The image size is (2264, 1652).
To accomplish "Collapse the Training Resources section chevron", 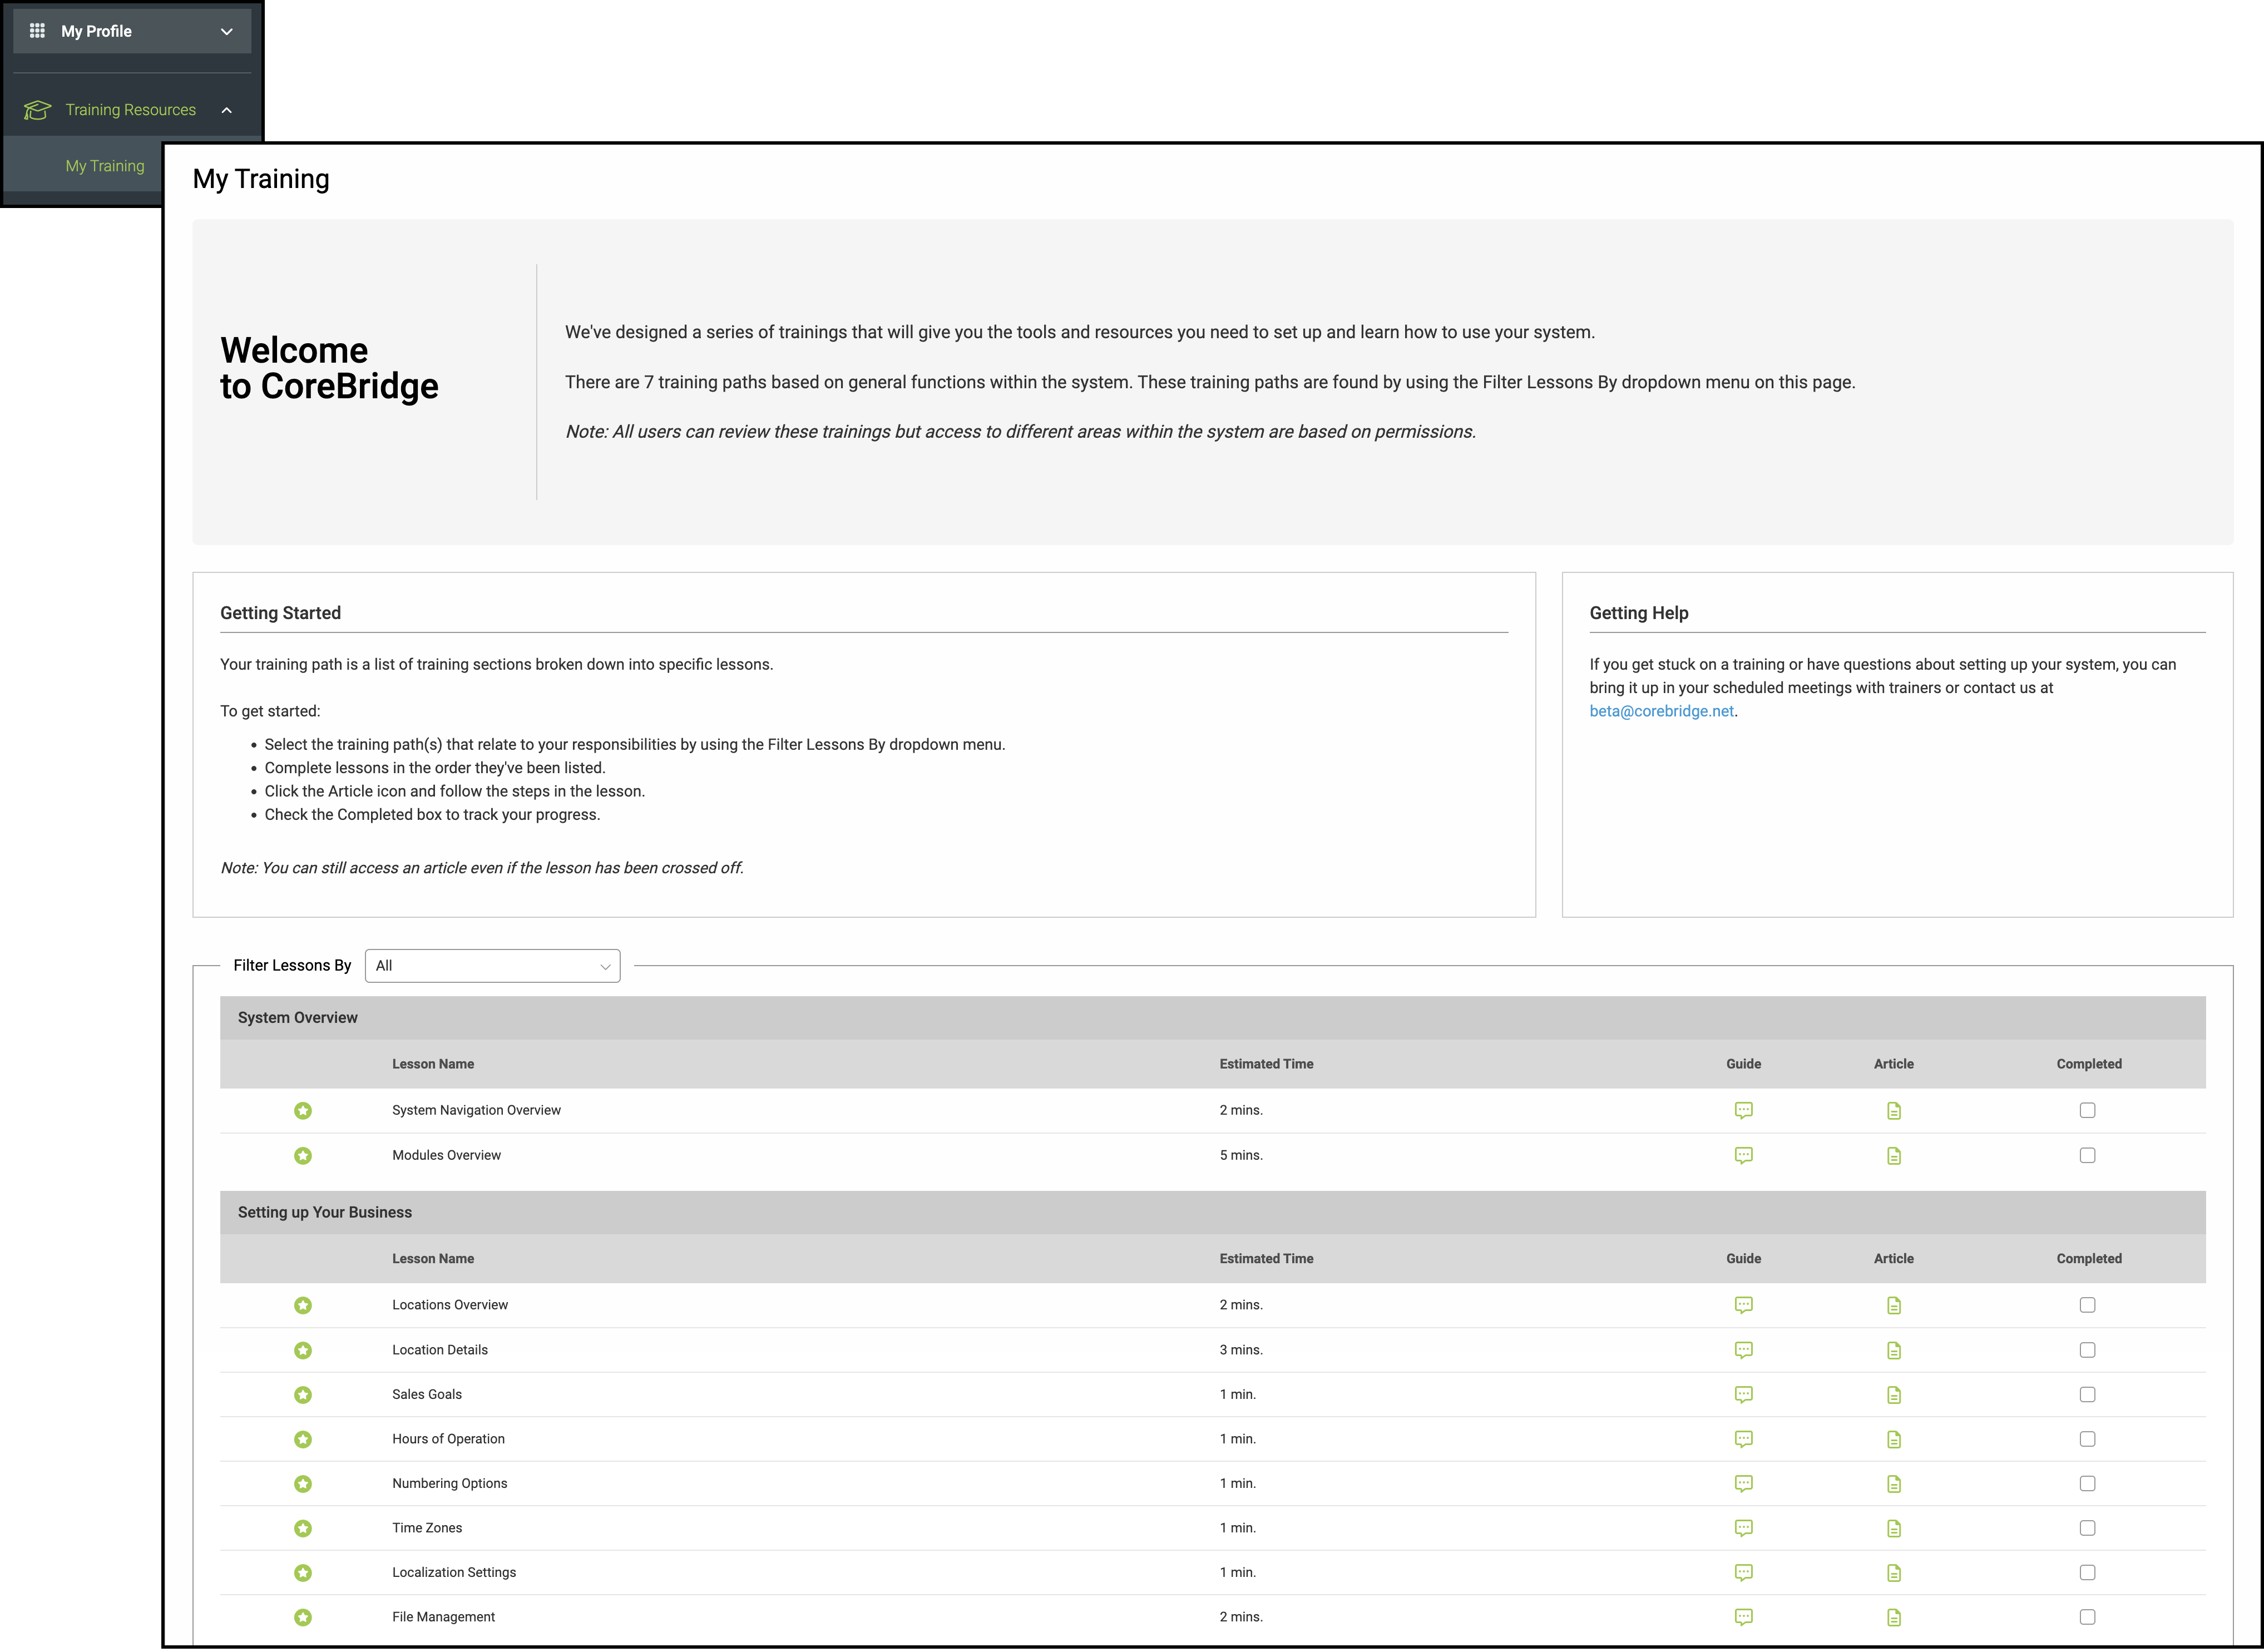I will coord(227,110).
